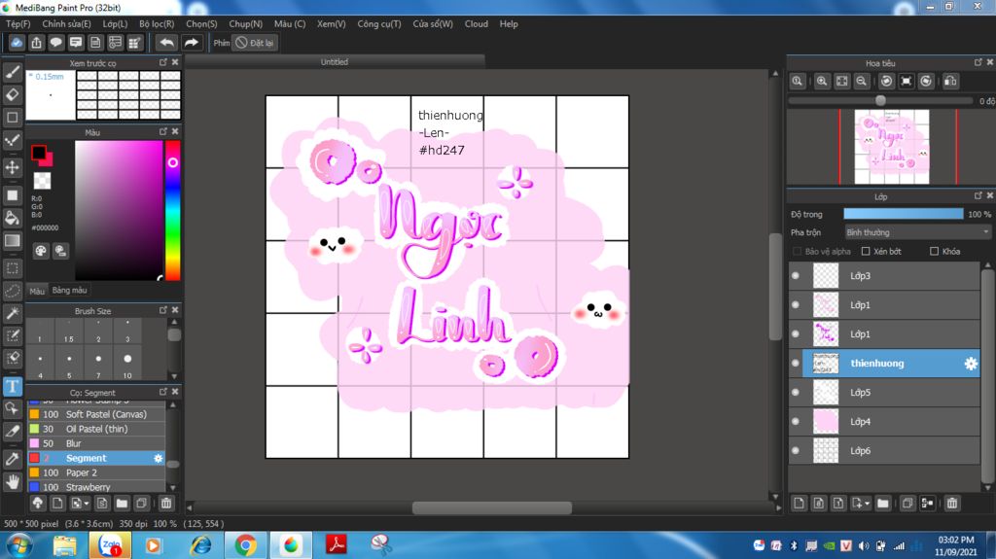Image resolution: width=996 pixels, height=559 pixels.
Task: Undock the Màu color panel
Action: coord(163,131)
